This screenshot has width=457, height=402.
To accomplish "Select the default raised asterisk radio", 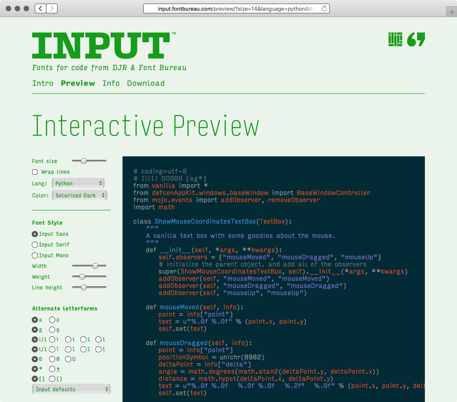I will (x=35, y=369).
